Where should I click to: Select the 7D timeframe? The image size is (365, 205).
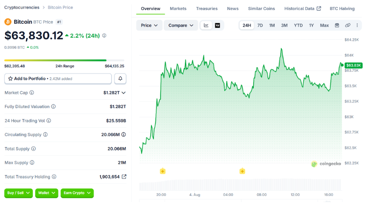(x=260, y=25)
